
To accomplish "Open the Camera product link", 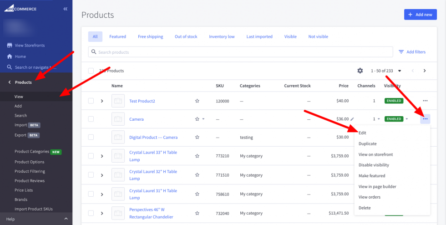I will pos(136,119).
